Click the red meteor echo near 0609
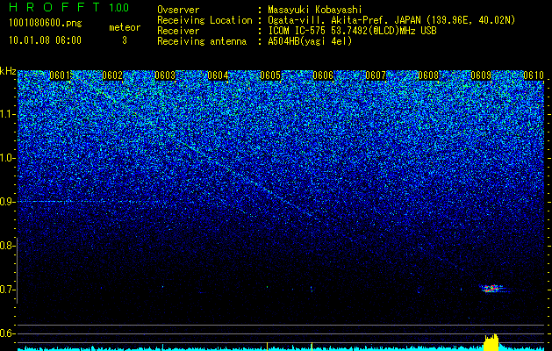552x351 pixels. [x=492, y=289]
